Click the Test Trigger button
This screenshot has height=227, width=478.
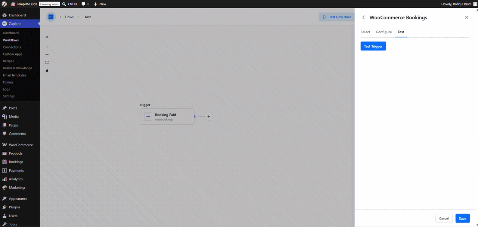373,46
